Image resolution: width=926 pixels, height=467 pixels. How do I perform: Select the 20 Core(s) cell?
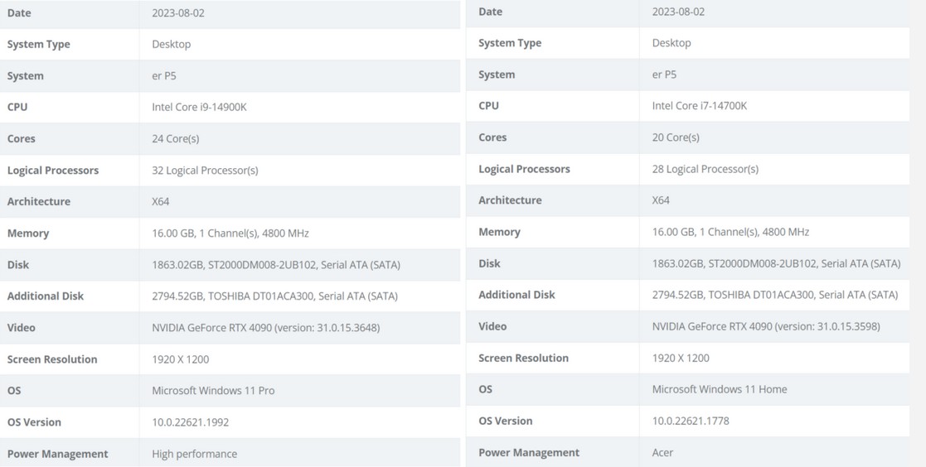pos(675,137)
